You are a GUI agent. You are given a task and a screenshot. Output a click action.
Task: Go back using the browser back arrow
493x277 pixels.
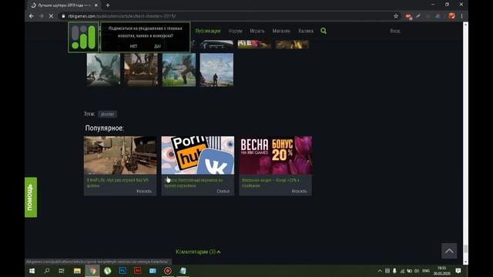pyautogui.click(x=32, y=16)
